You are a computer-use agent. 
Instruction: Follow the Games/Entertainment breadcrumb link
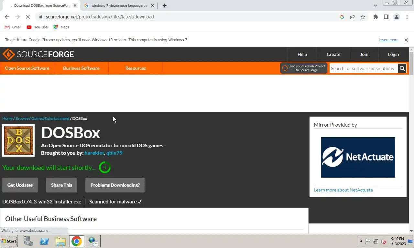[50, 119]
